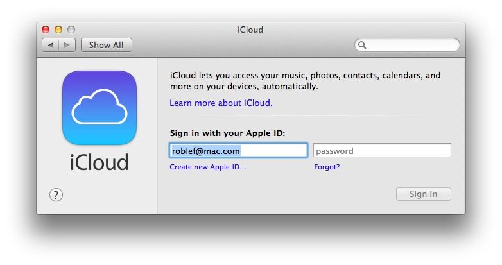Click the large iCloud label under the icon
502x265 pixels.
point(100,162)
